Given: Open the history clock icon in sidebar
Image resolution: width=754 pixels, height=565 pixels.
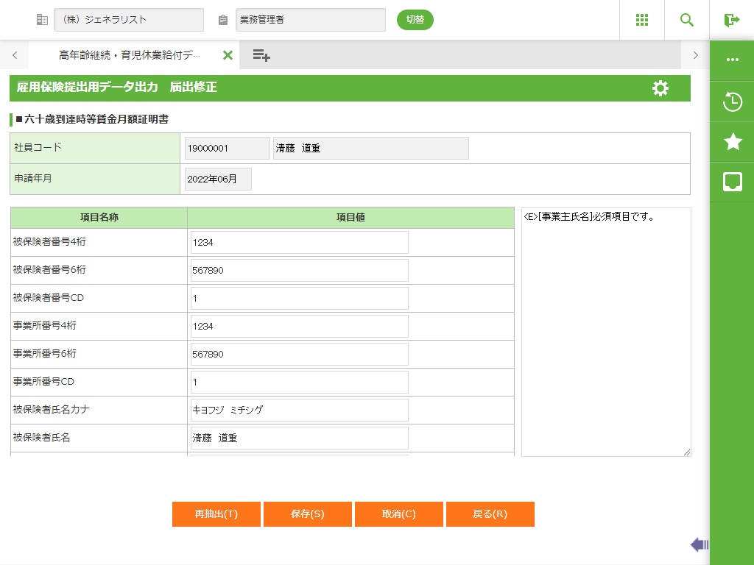Looking at the screenshot, I should click(732, 102).
